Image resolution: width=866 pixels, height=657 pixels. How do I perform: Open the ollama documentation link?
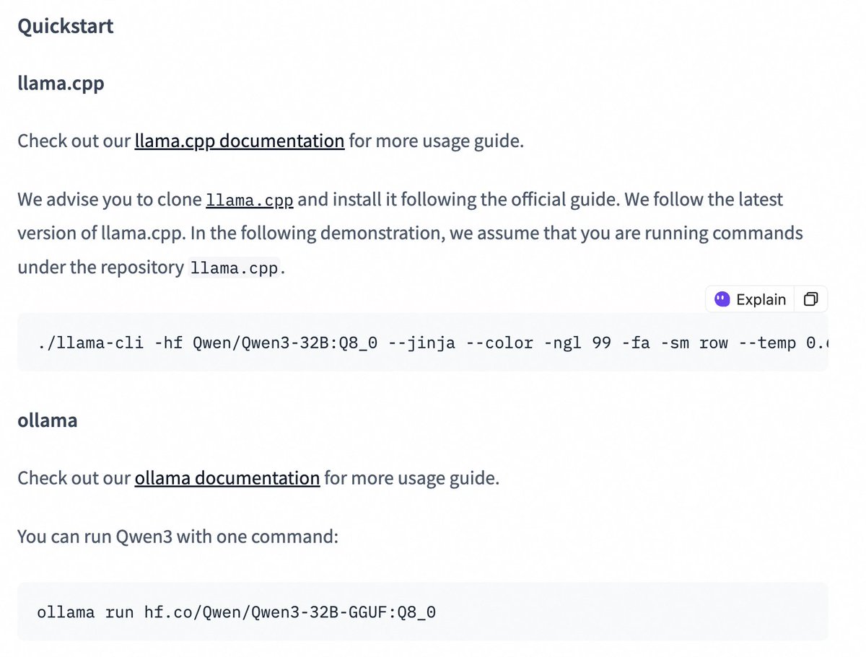[x=227, y=477]
